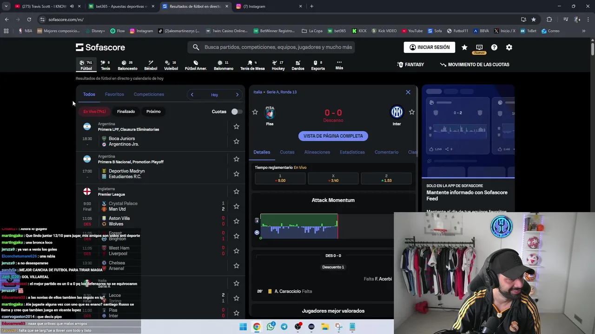Viewport: 595px width, 334px height.
Task: Click the Inter team crest
Action: [397, 112]
